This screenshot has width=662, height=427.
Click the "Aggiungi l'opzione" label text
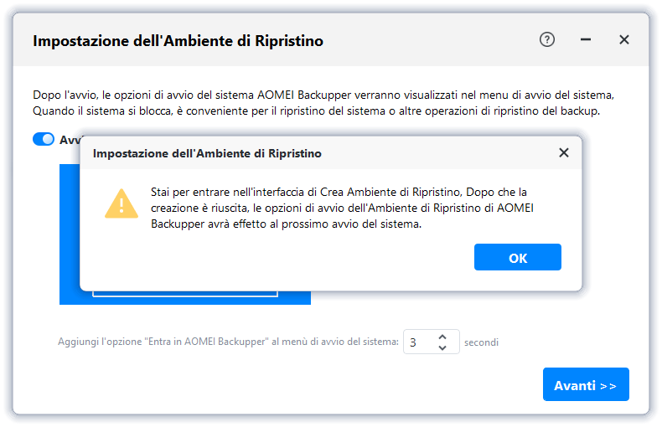coord(228,342)
